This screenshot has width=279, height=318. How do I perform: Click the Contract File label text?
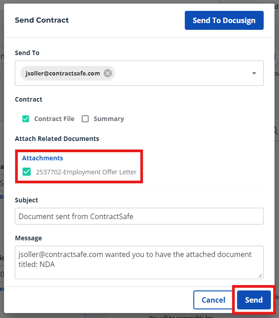click(54, 119)
